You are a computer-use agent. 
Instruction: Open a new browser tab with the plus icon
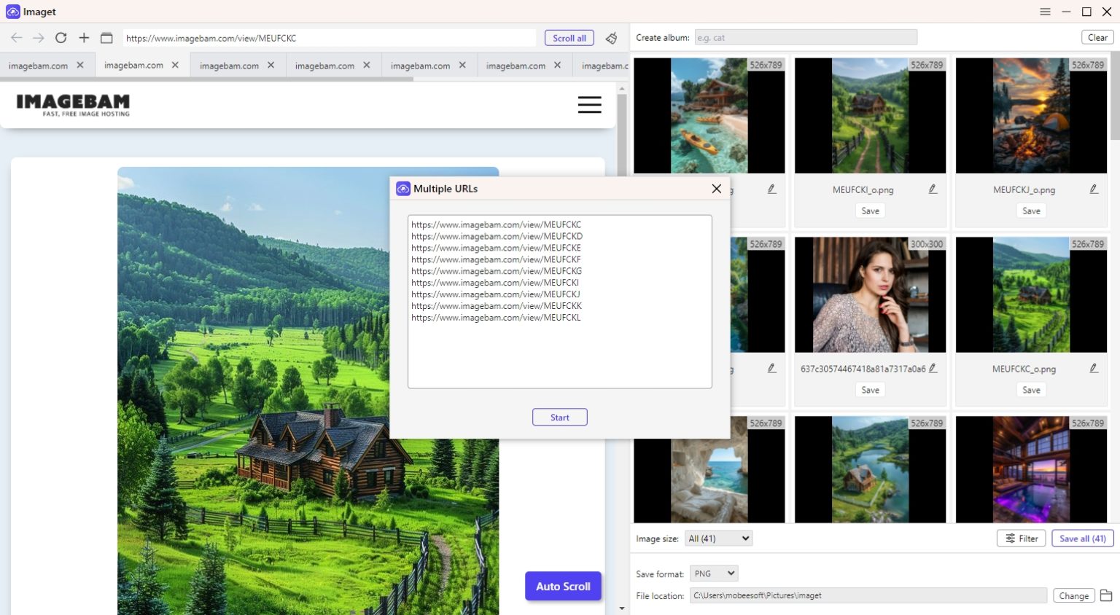[x=83, y=37]
